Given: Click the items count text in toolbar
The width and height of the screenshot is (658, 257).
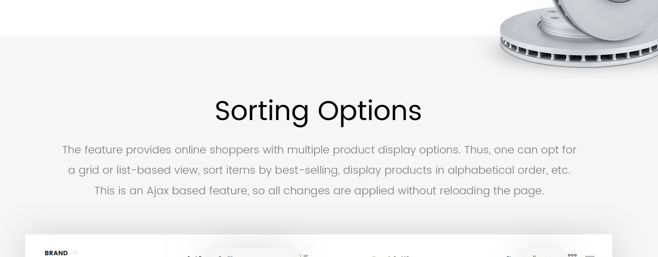Looking at the screenshot, I should point(391,256).
